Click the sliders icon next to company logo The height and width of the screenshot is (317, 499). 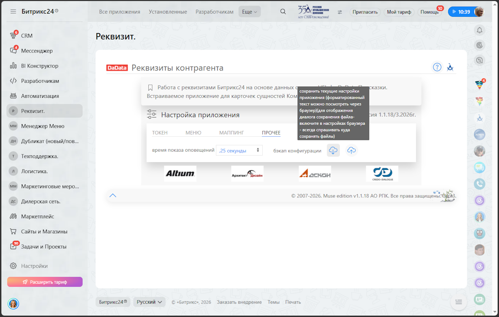340,12
